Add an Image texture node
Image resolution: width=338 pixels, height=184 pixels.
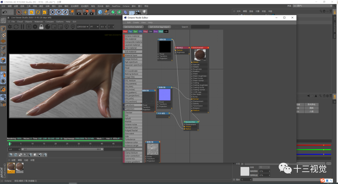point(133,59)
